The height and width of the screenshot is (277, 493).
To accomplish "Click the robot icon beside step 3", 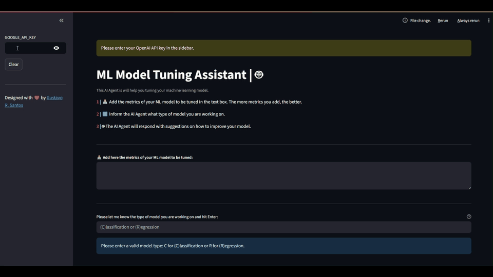I will tap(103, 126).
